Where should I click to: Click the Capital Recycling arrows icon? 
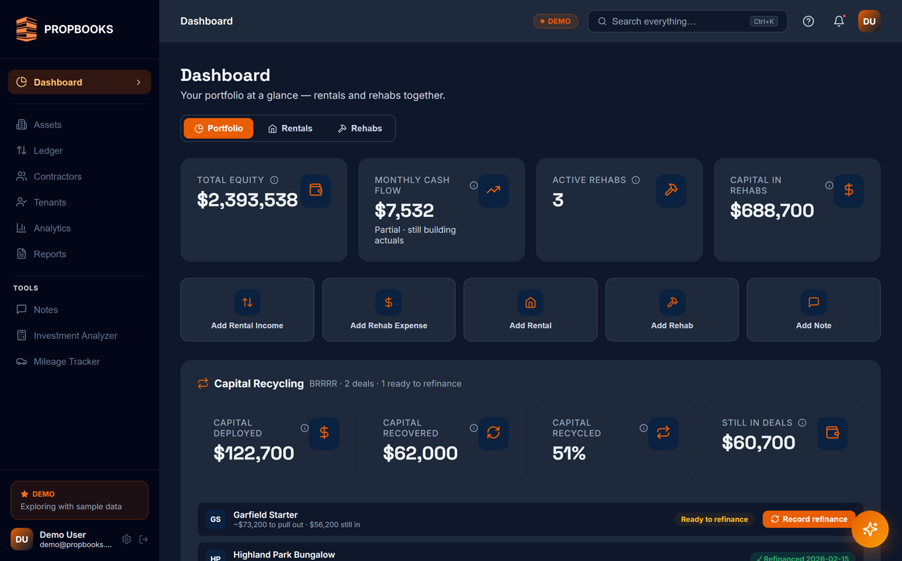[x=203, y=383]
